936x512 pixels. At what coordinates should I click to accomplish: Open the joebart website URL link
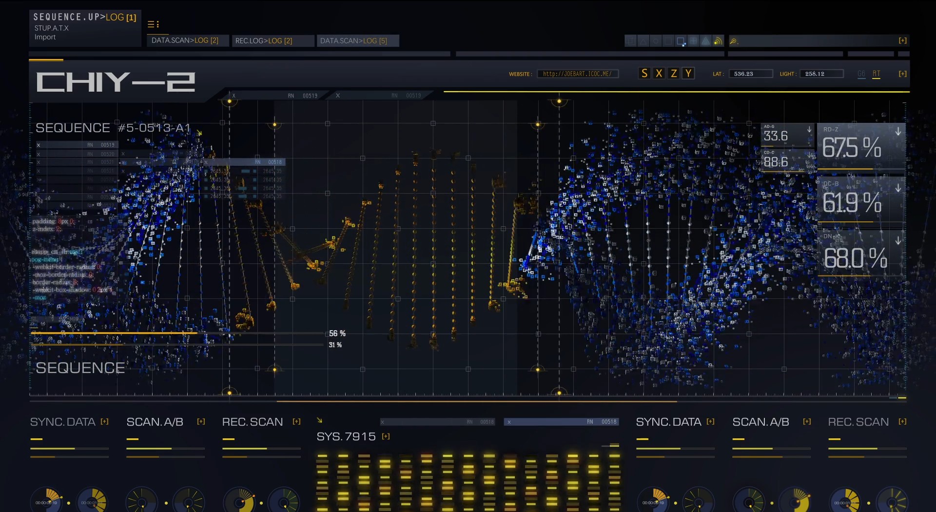point(577,74)
